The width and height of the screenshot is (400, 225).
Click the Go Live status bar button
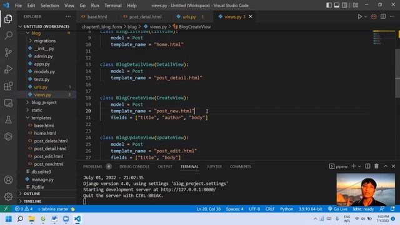[337, 209]
